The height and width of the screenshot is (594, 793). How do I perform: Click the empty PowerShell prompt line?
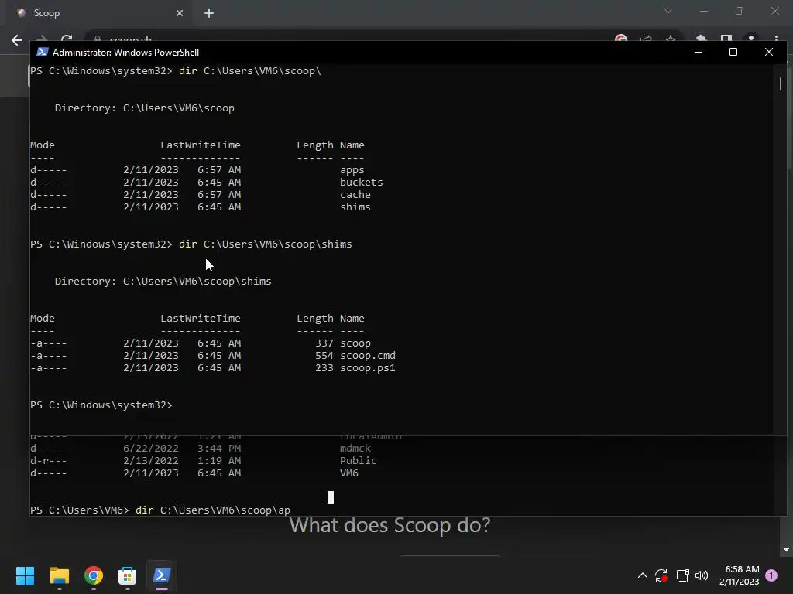coord(101,405)
